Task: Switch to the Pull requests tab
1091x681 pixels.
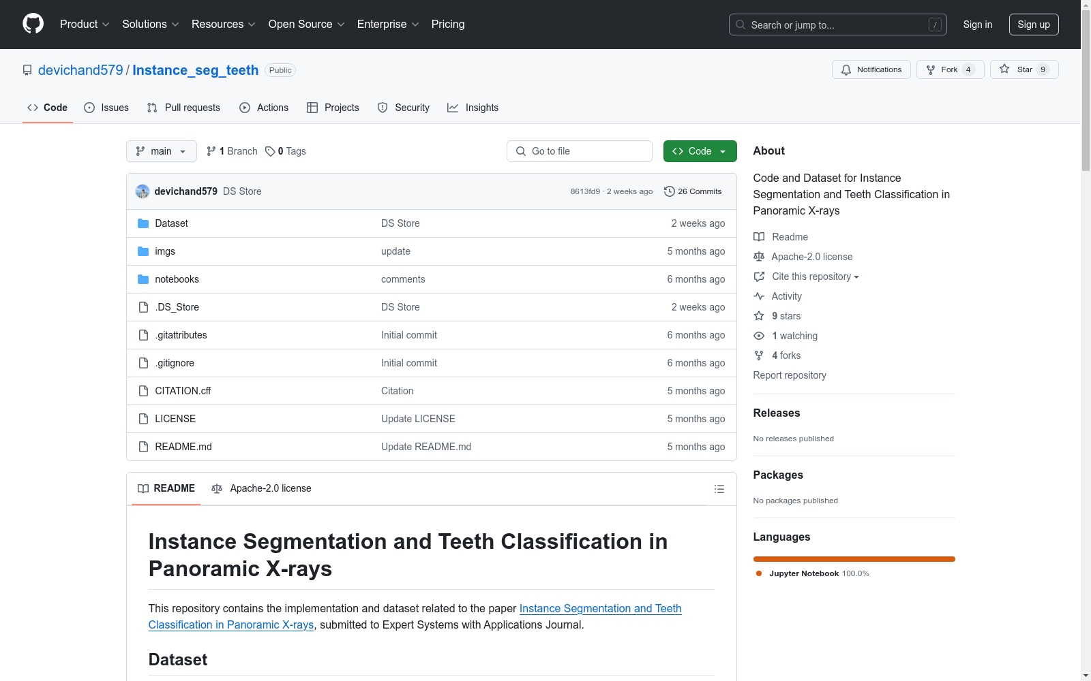Action: 183,108
